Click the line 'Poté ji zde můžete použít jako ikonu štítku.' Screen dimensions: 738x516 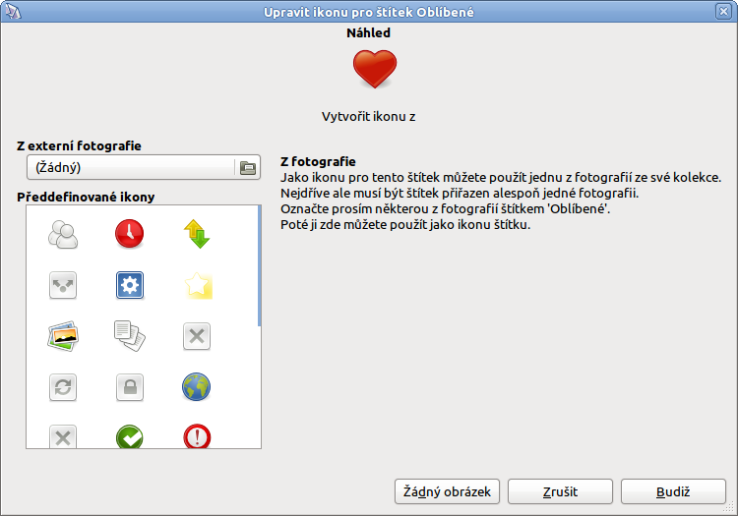[x=405, y=225]
